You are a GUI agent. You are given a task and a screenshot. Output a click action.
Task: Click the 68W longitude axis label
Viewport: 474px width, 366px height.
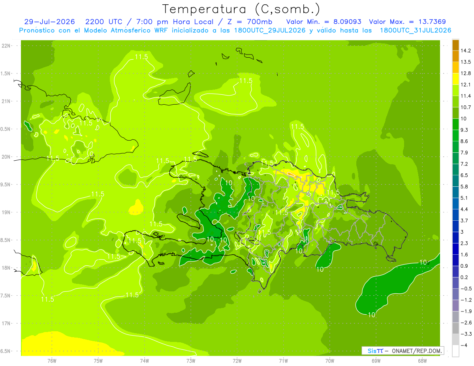click(x=422, y=360)
